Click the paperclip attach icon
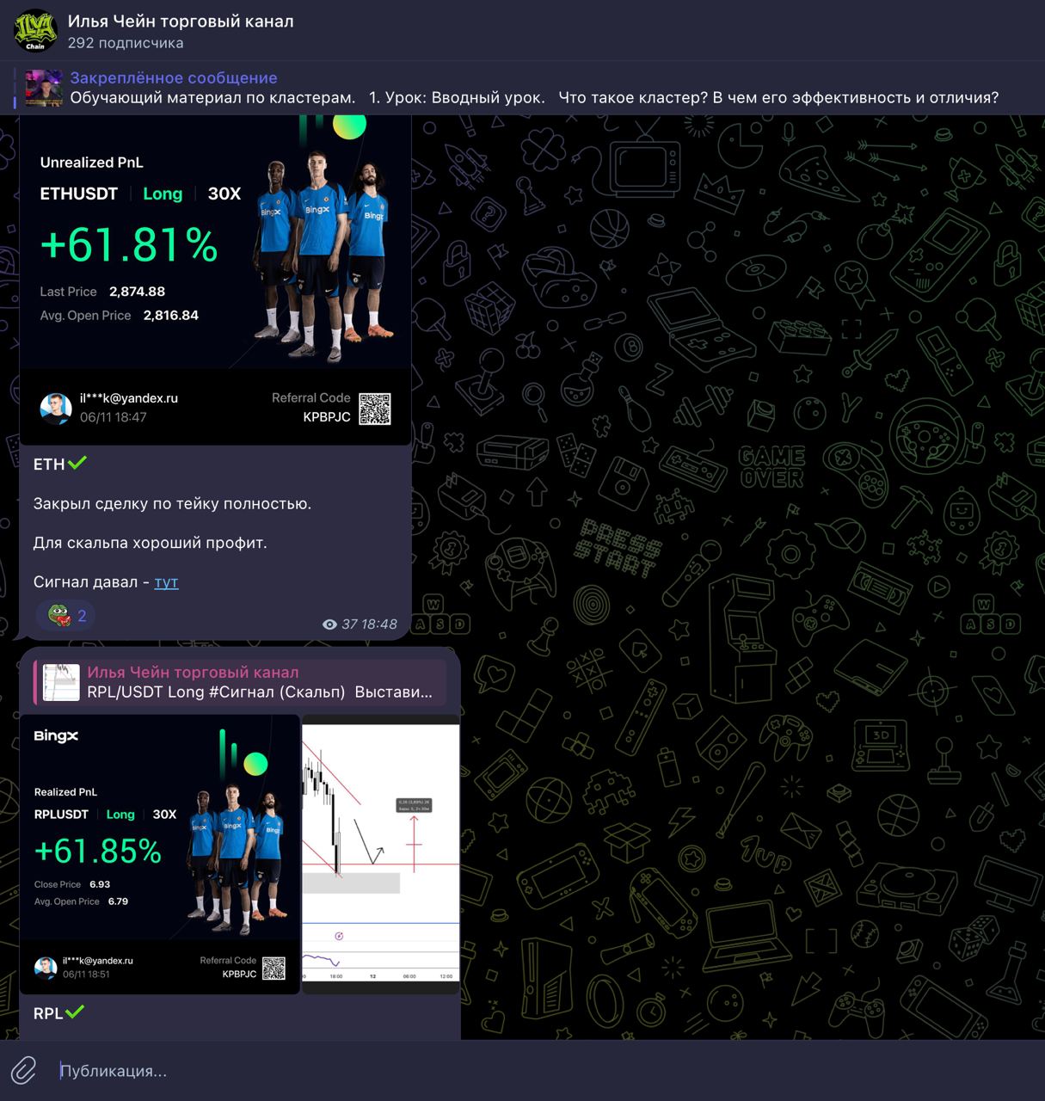This screenshot has width=1045, height=1101. click(x=23, y=1071)
